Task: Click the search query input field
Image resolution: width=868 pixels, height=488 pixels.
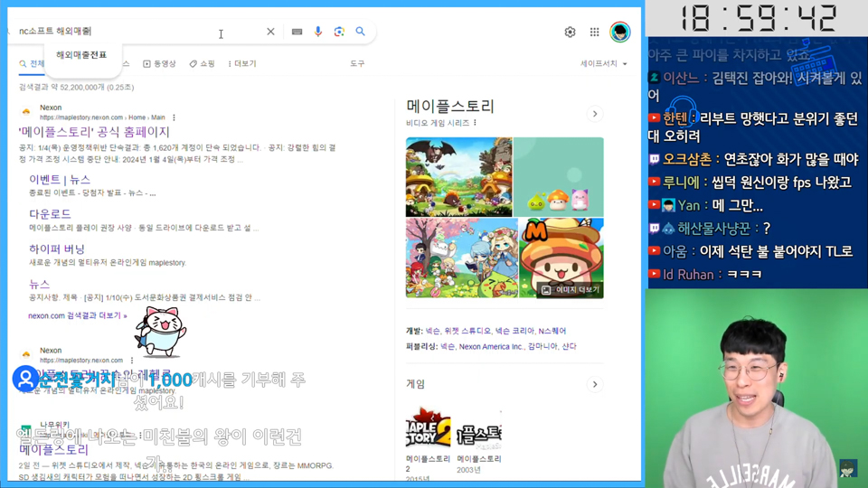Action: [x=138, y=31]
